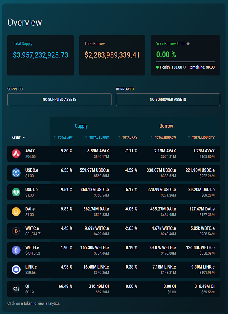Click the AVAX token logo icon
228x314 pixels.
[16, 154]
